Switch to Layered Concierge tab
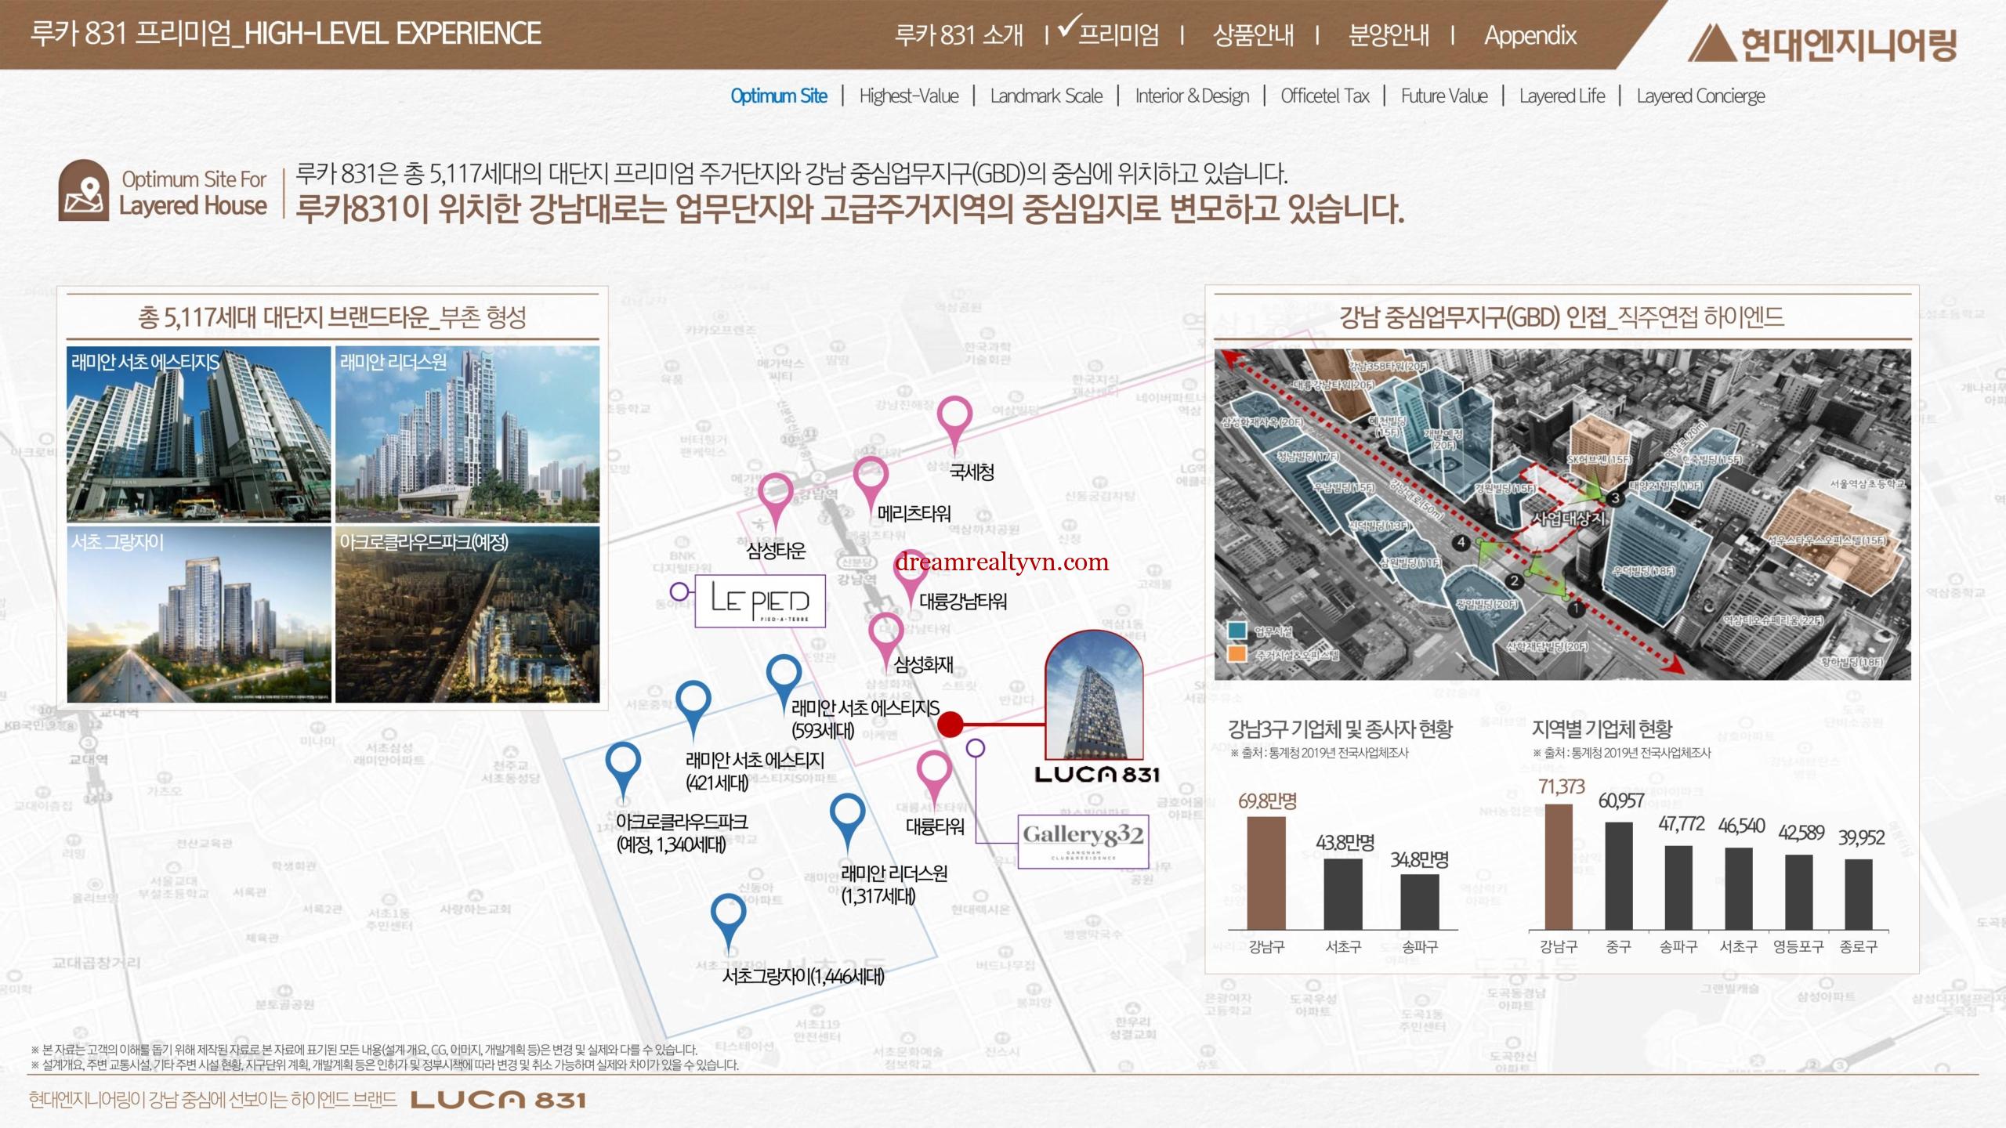The image size is (2006, 1128). tap(1700, 96)
